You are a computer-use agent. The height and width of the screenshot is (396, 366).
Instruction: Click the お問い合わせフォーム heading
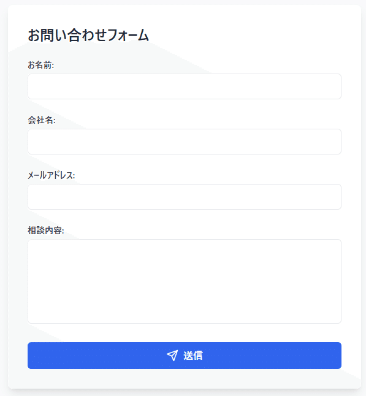coord(88,35)
